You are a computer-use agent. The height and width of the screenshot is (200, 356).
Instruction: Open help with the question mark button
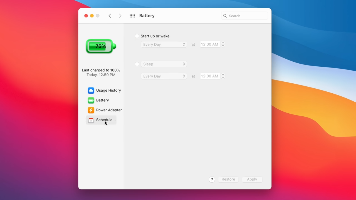(212, 179)
